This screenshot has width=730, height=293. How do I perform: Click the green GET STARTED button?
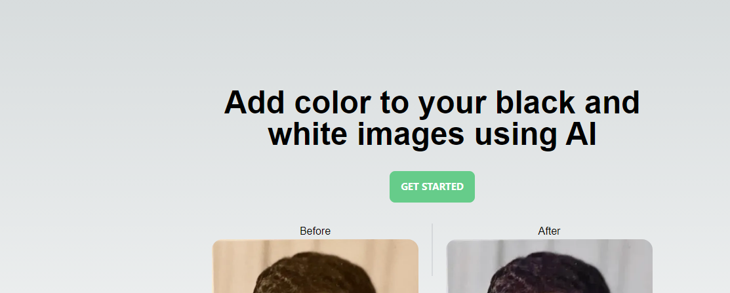[432, 187]
